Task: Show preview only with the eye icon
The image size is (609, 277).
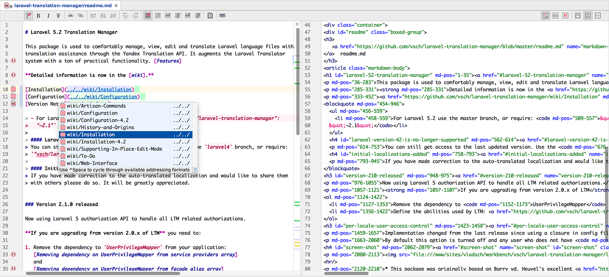Action: [555, 16]
